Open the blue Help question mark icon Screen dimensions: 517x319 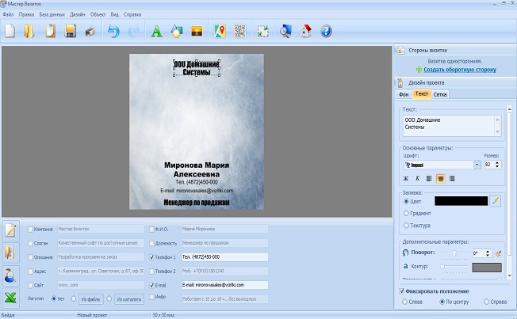click(x=325, y=32)
